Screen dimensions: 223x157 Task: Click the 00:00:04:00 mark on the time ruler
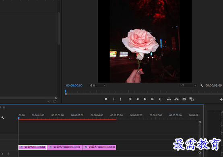[97, 115]
